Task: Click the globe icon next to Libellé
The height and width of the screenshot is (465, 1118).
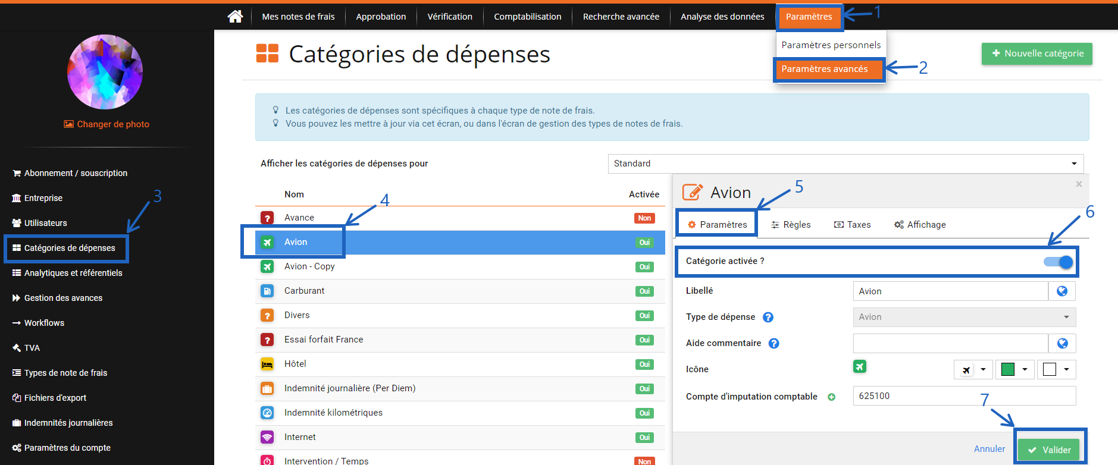Action: coord(1062,291)
